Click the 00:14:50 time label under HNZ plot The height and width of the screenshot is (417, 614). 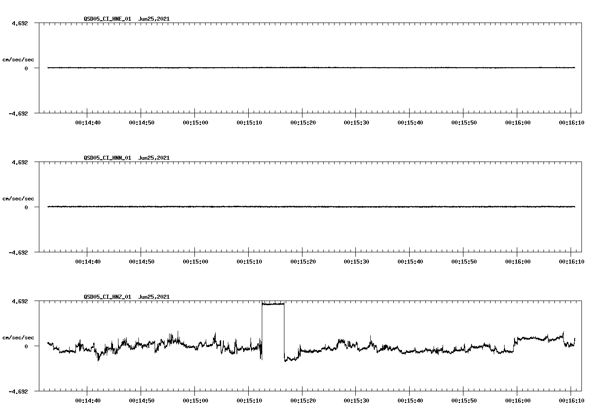142,400
